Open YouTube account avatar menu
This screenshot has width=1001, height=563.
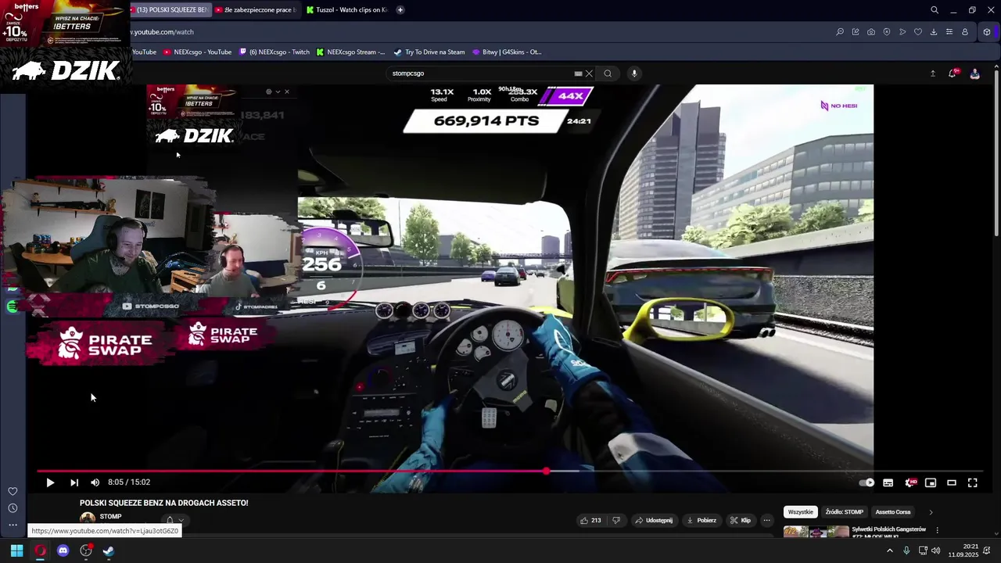[x=974, y=74]
